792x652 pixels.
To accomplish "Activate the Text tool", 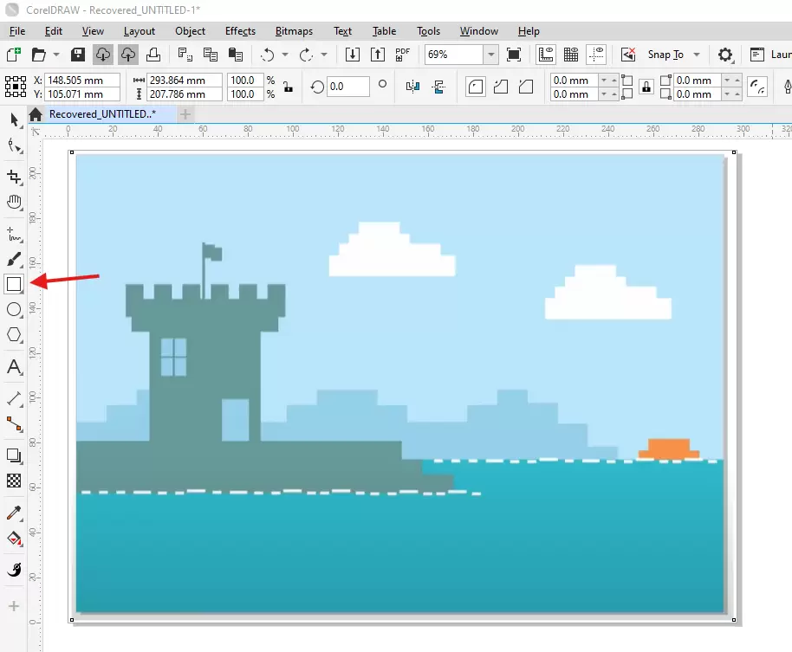I will point(14,367).
